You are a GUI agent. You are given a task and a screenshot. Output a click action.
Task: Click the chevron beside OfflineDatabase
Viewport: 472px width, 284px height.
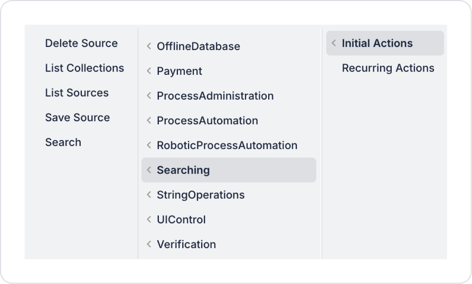149,46
